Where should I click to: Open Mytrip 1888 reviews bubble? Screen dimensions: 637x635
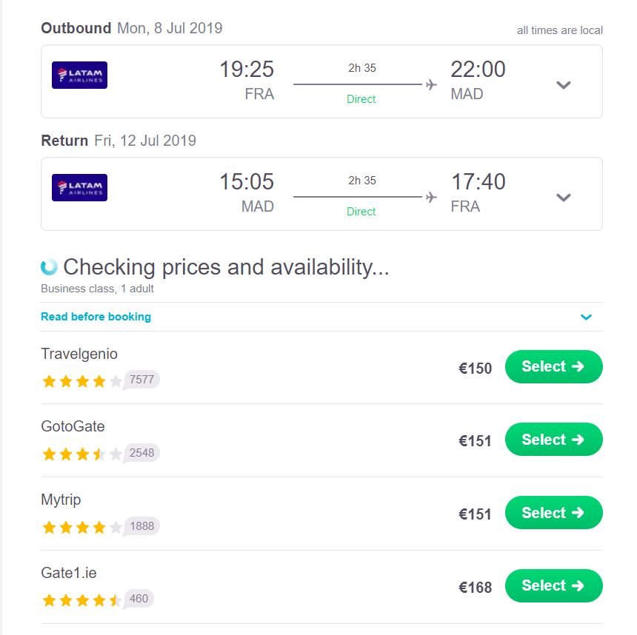(x=141, y=526)
